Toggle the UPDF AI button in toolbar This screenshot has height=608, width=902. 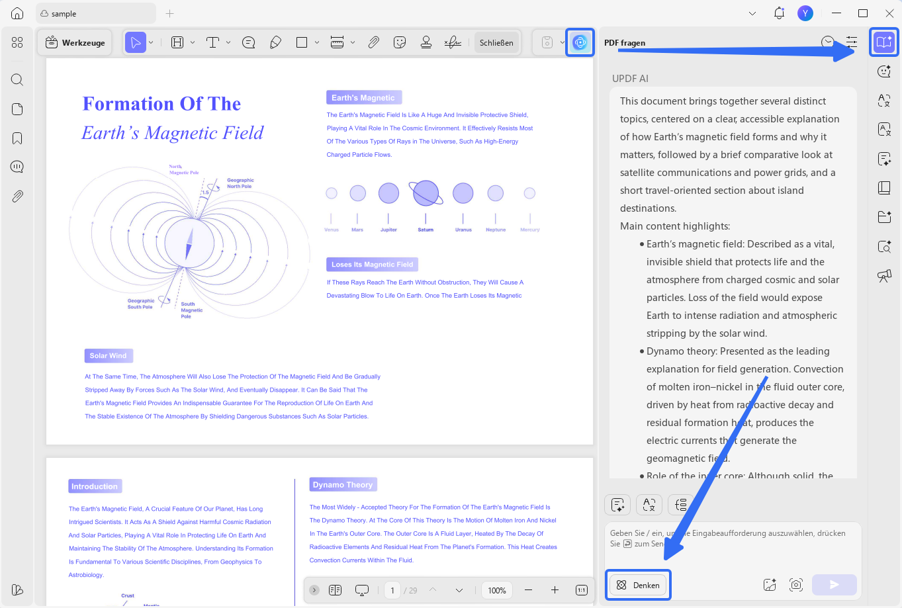(580, 42)
